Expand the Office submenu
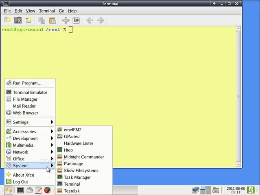The width and height of the screenshot is (260, 195). click(30, 159)
